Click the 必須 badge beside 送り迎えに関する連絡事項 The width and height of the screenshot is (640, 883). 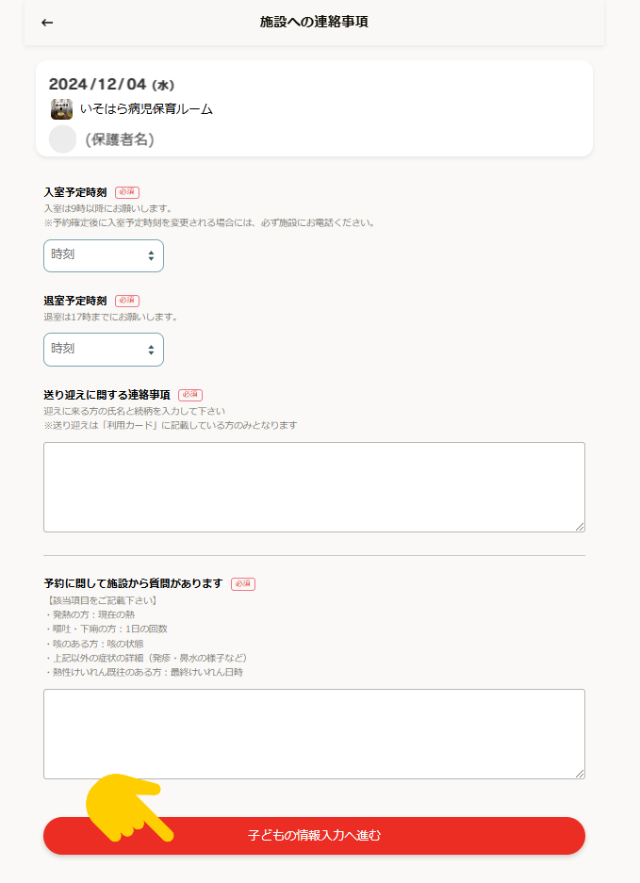(x=190, y=395)
